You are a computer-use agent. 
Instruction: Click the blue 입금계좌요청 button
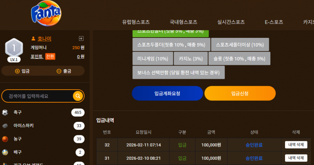point(167,93)
